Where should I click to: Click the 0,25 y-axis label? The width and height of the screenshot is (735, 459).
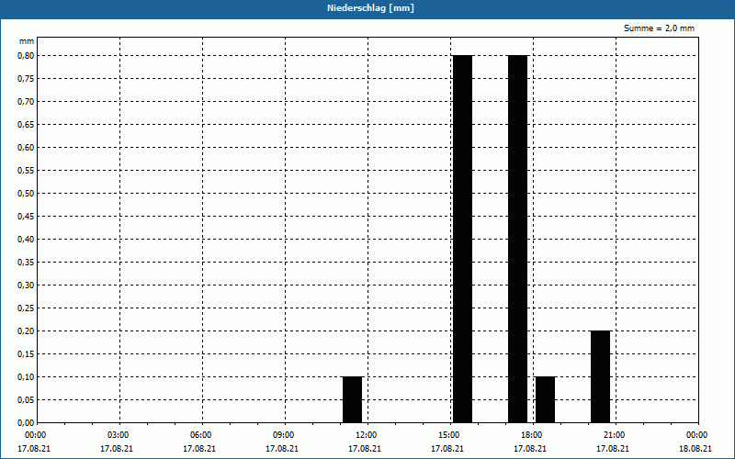(x=26, y=308)
